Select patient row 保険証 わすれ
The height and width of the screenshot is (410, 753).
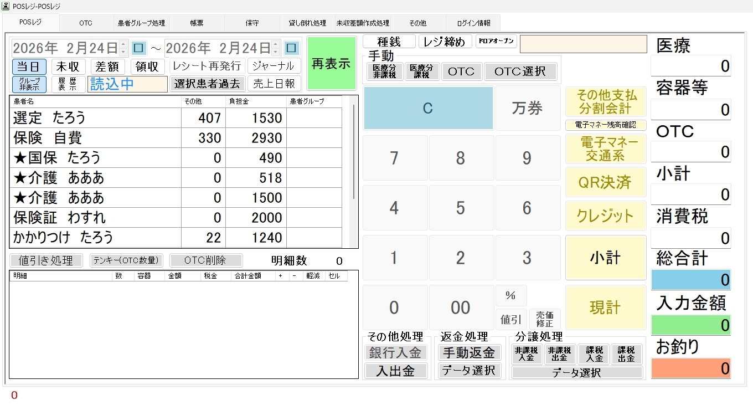click(x=94, y=218)
